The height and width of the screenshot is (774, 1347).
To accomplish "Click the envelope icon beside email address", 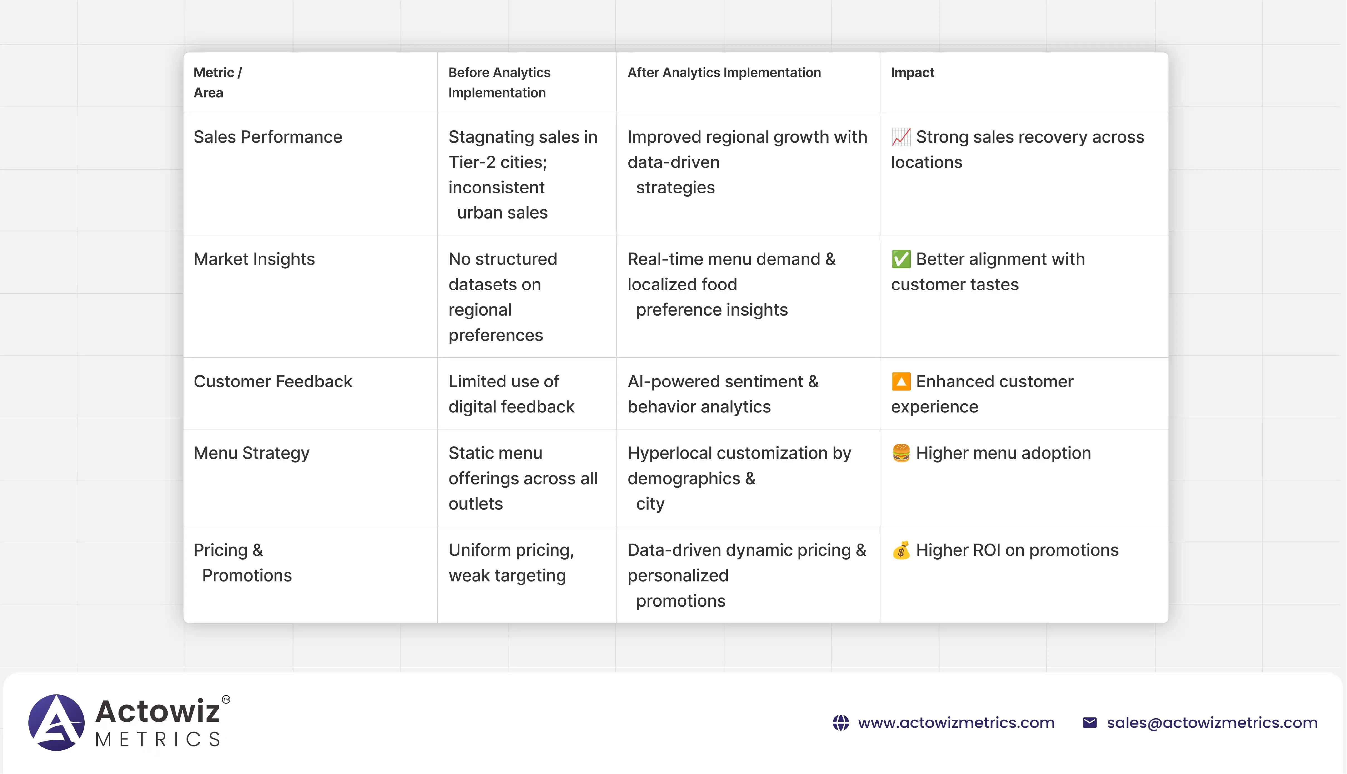I will point(1090,723).
